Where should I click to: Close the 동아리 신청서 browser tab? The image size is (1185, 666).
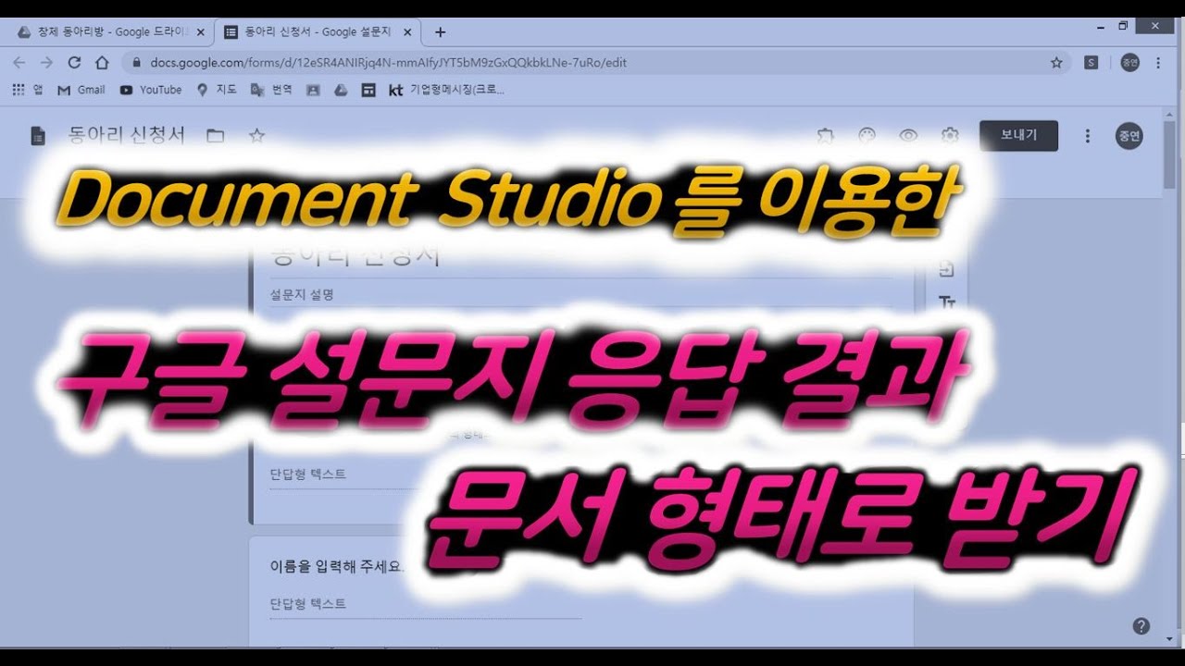407,32
